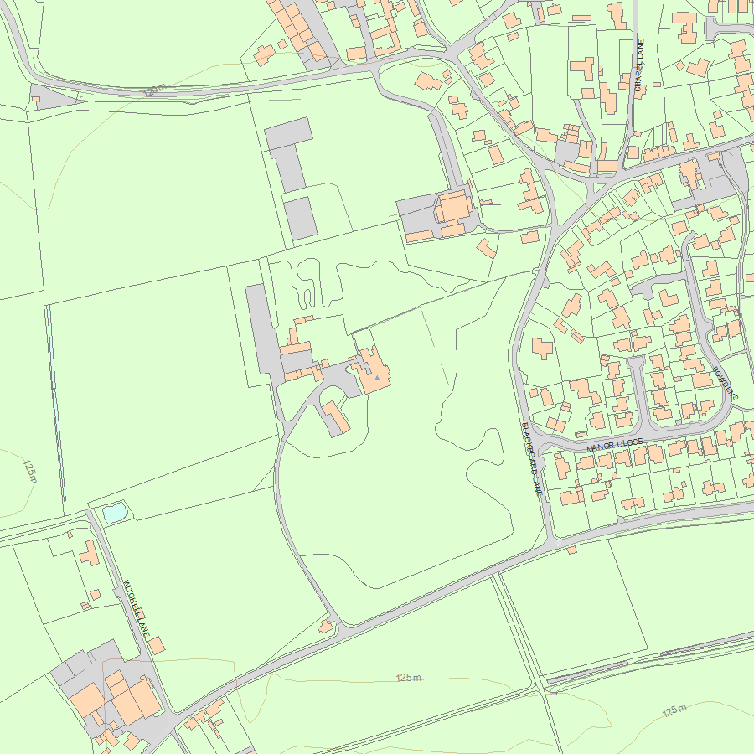Click the light blue pond near Witchell Lane
This screenshot has height=754, width=754.
[115, 513]
